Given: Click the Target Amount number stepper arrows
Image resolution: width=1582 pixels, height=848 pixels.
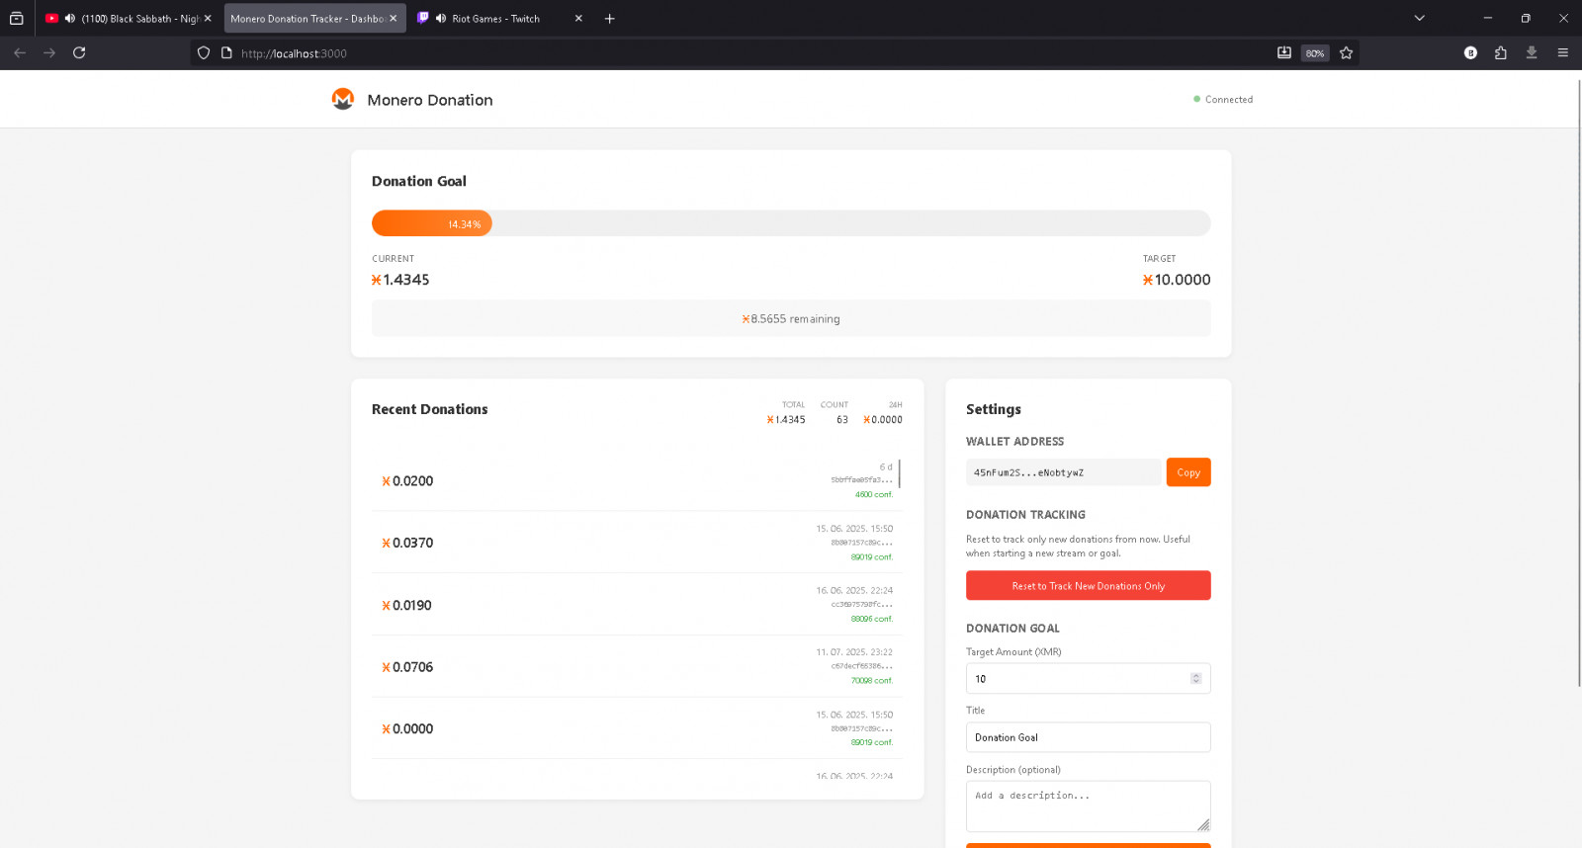Looking at the screenshot, I should click(1195, 679).
